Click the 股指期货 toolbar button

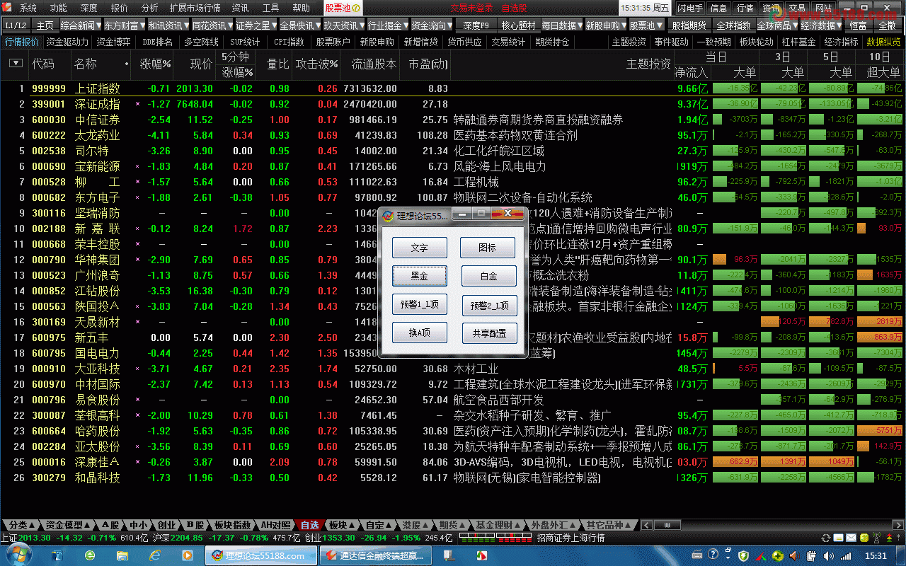click(x=689, y=25)
